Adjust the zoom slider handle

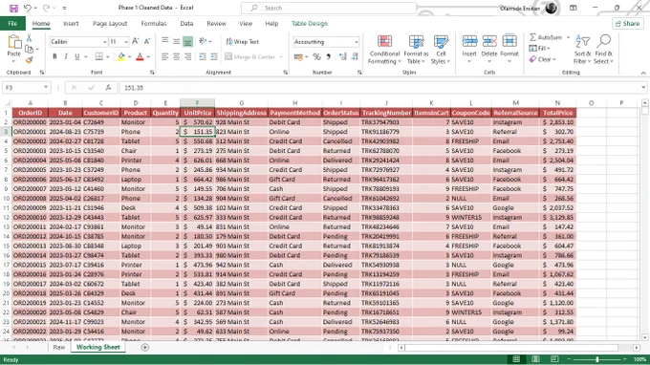(x=596, y=359)
